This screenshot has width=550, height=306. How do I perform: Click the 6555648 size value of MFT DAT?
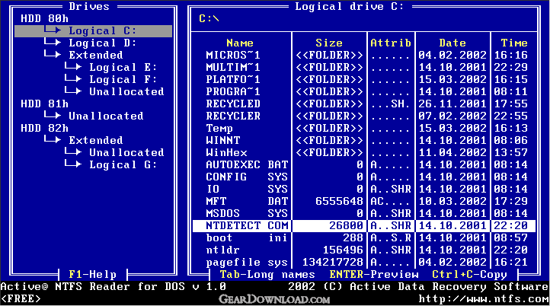coord(339,201)
